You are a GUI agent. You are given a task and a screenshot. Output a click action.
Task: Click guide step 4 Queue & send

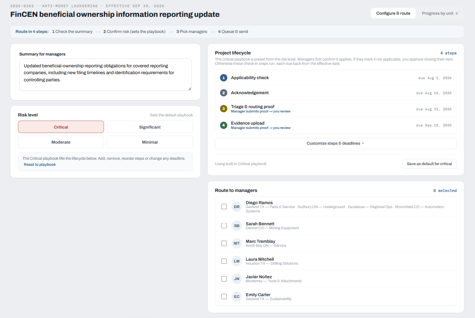pyautogui.click(x=233, y=32)
